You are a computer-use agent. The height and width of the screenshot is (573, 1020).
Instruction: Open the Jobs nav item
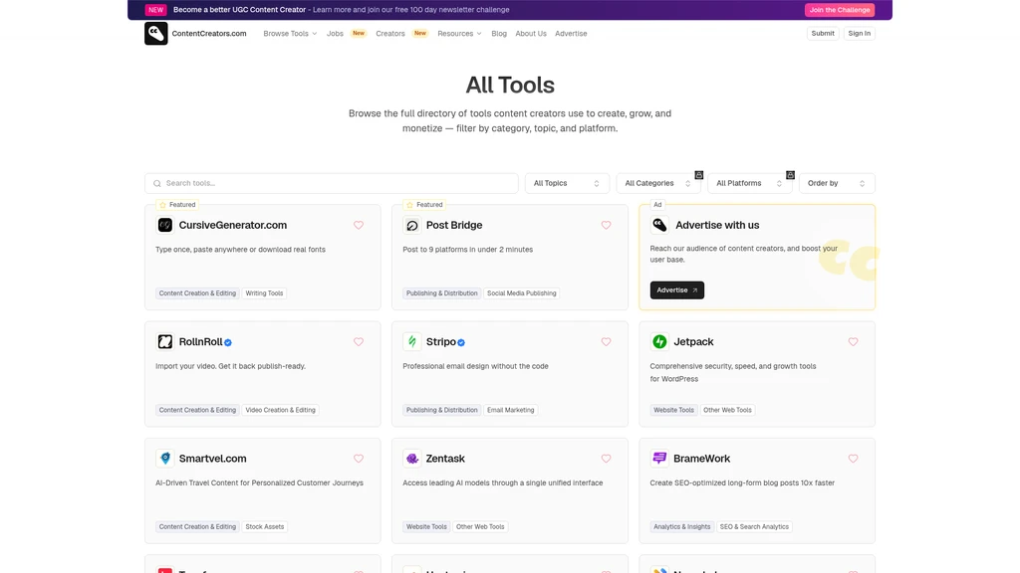(335, 33)
